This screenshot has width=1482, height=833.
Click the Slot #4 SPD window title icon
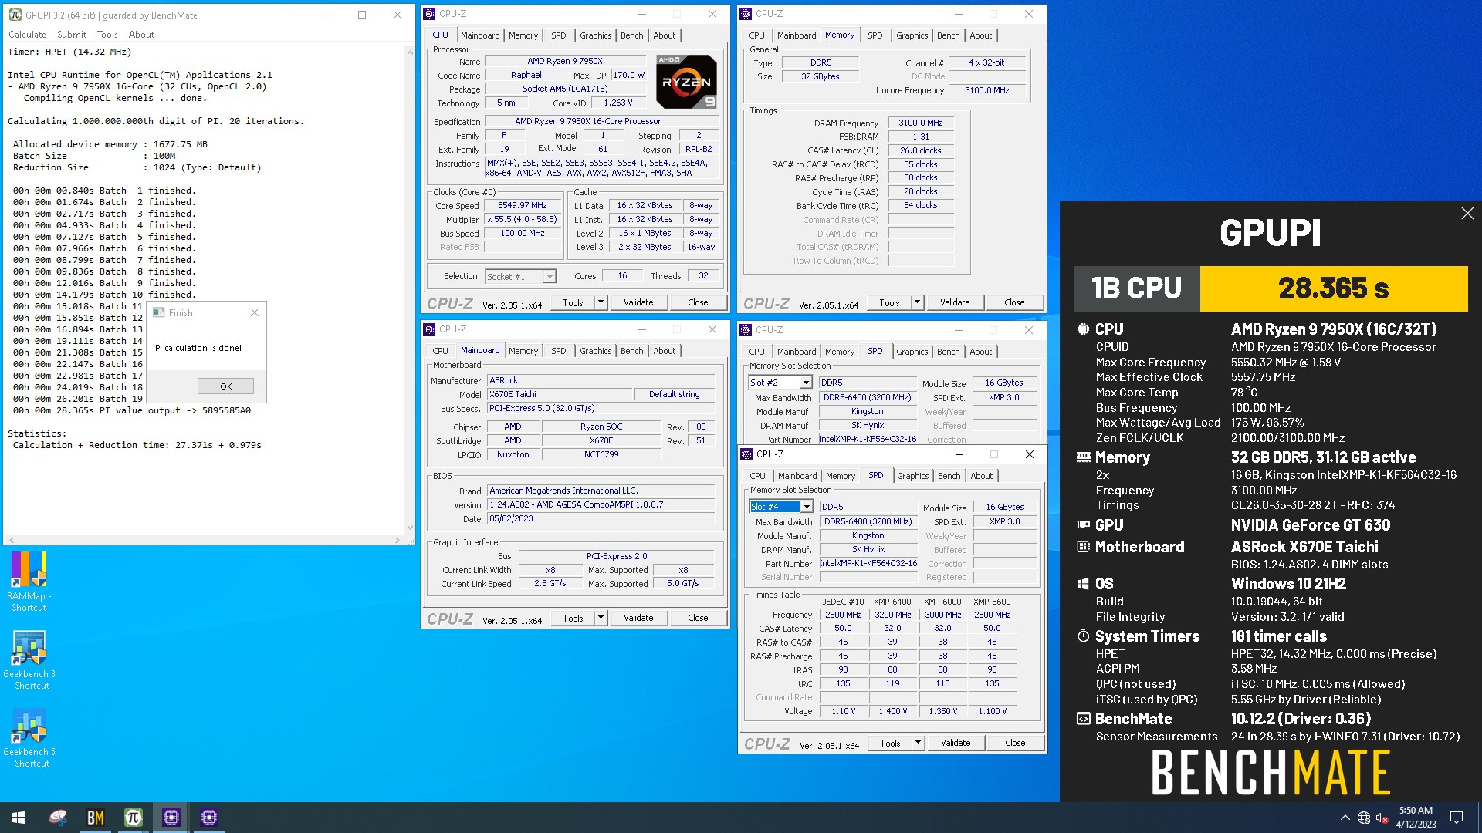[747, 454]
